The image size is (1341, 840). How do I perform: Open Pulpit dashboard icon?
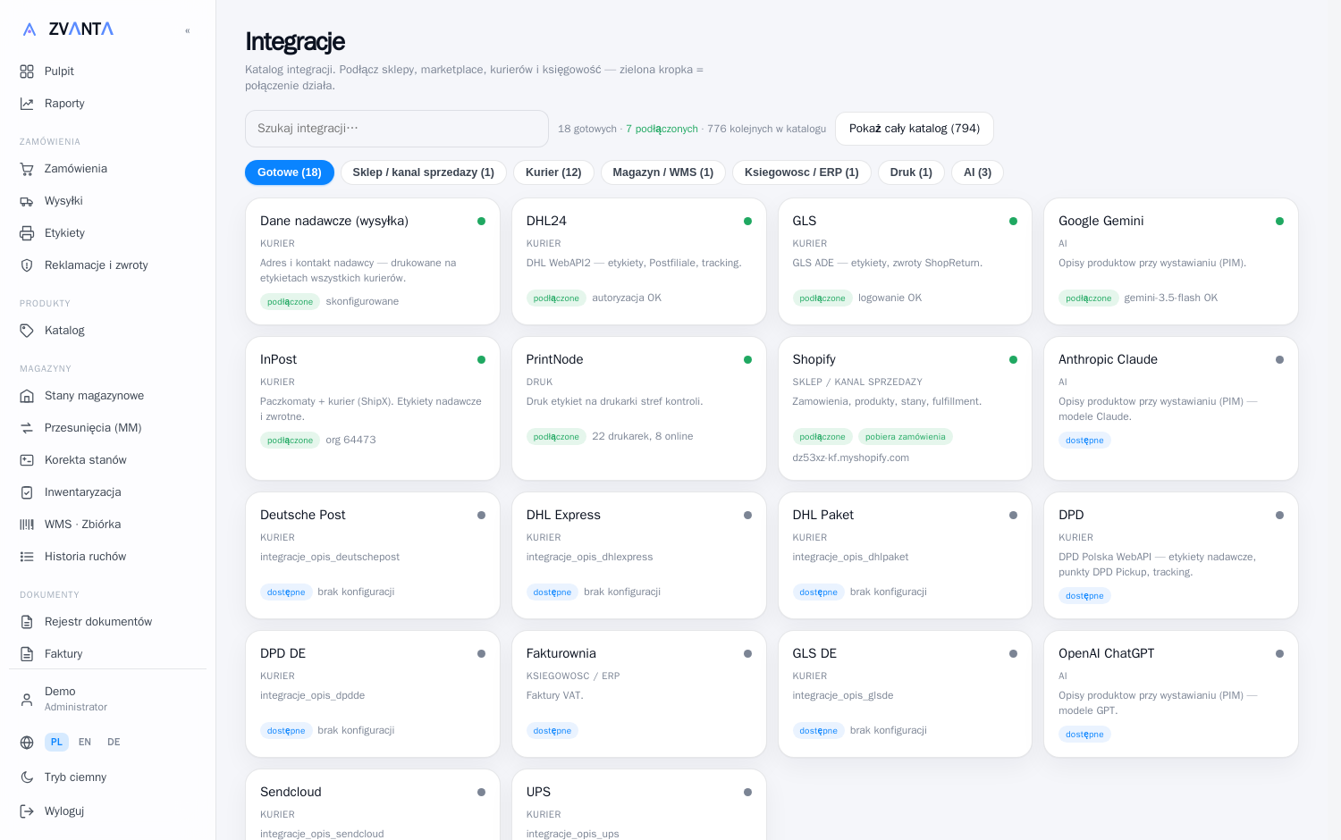coord(27,71)
